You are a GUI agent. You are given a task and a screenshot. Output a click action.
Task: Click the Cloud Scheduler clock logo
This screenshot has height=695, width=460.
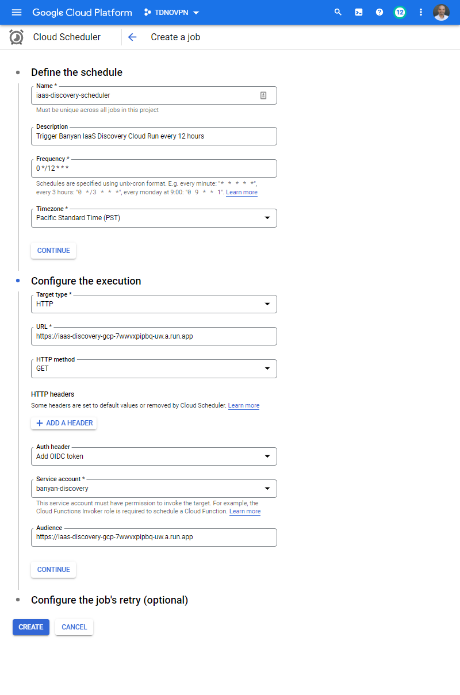coord(17,37)
